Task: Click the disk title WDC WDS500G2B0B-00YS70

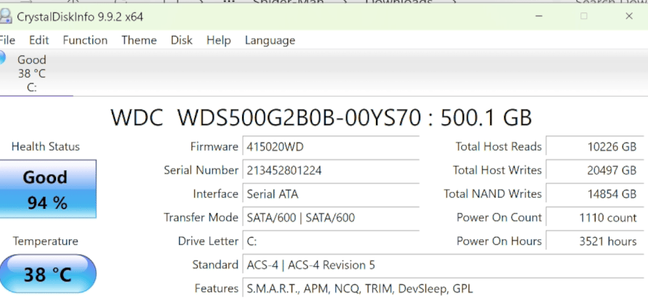Action: click(321, 118)
